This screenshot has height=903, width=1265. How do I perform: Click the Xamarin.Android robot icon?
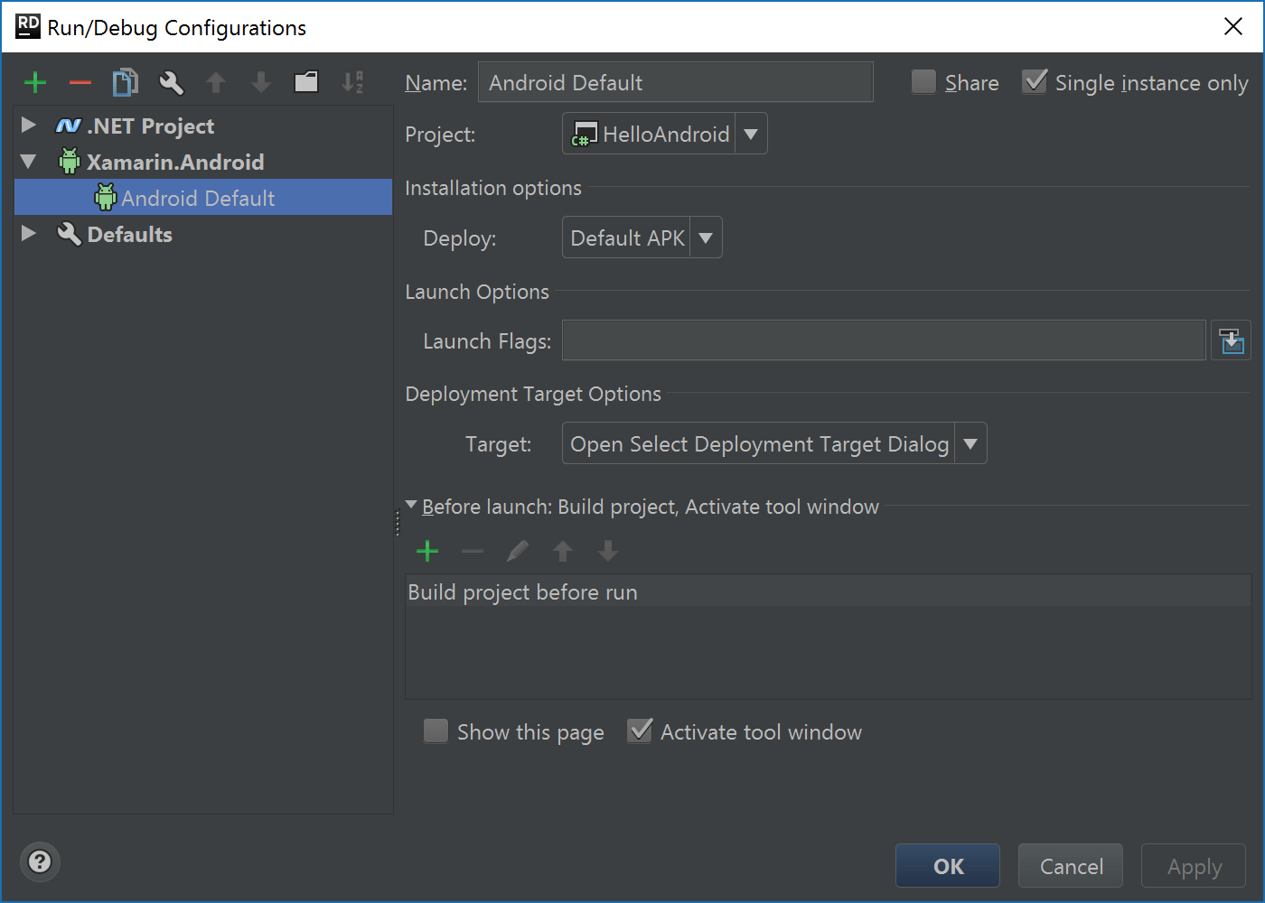pos(70,161)
